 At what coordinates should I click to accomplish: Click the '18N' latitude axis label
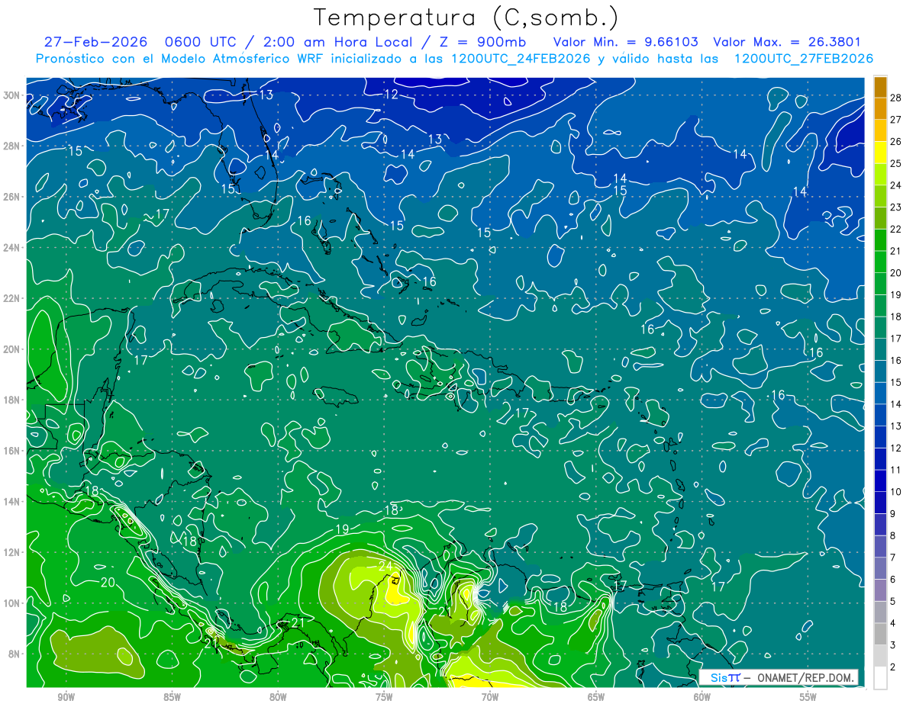pyautogui.click(x=11, y=400)
